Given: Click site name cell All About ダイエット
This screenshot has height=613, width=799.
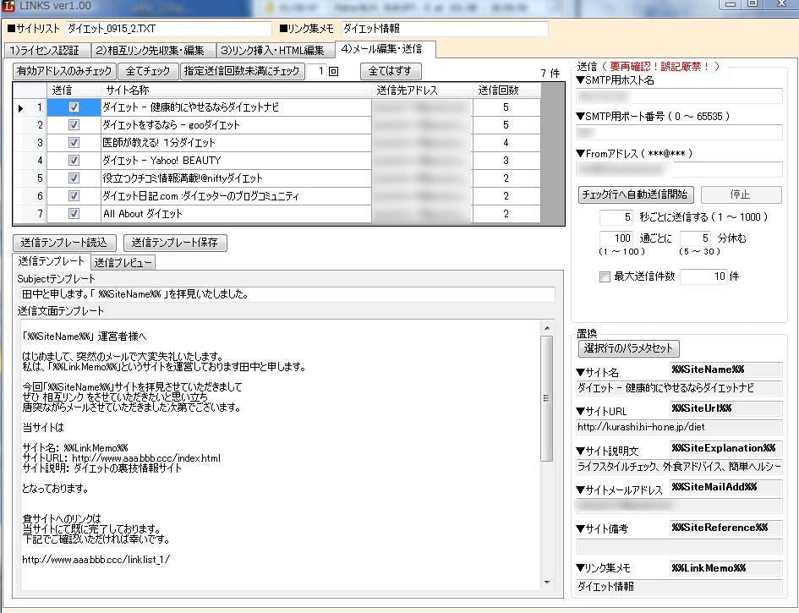Looking at the screenshot, I should pyautogui.click(x=236, y=214).
